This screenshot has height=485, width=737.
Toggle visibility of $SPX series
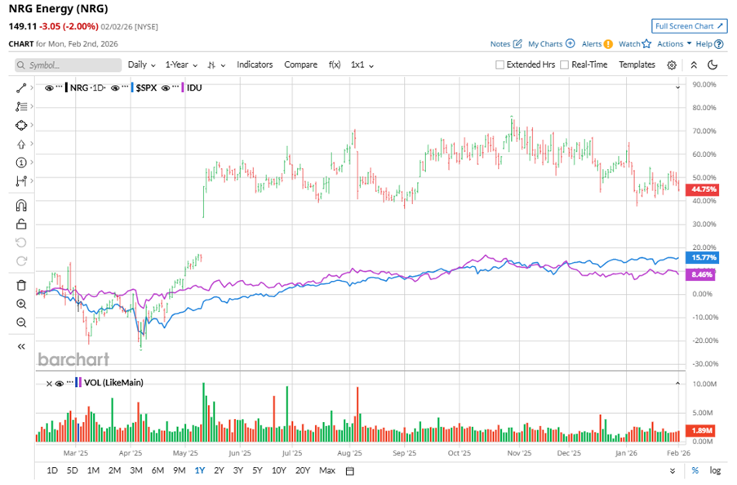[115, 88]
